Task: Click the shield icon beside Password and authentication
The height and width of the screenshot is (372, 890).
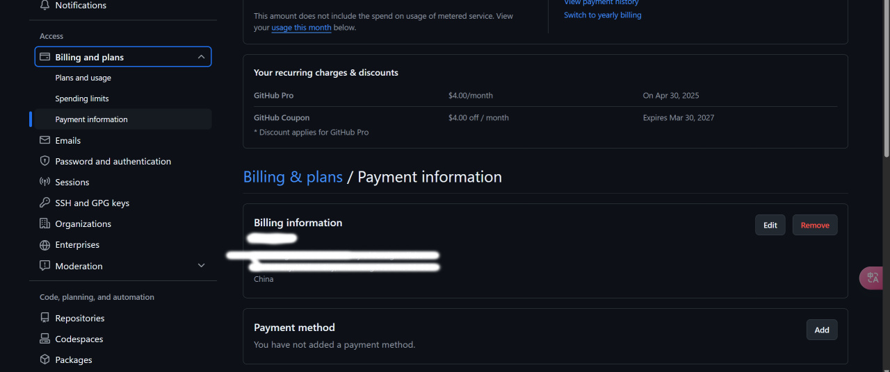Action: pos(44,161)
